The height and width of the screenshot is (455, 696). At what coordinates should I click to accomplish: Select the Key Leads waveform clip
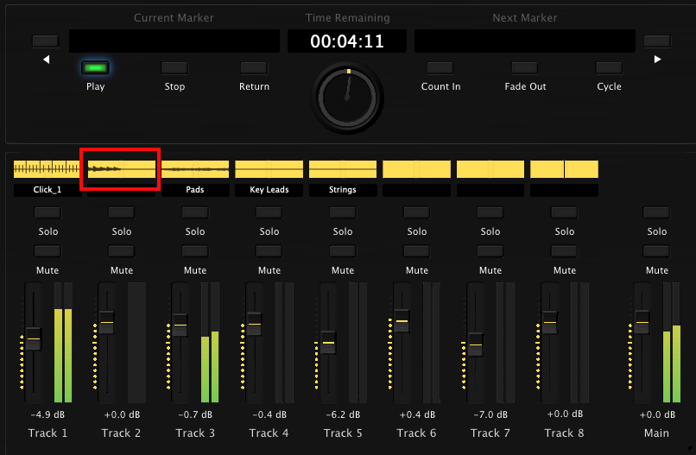269,169
